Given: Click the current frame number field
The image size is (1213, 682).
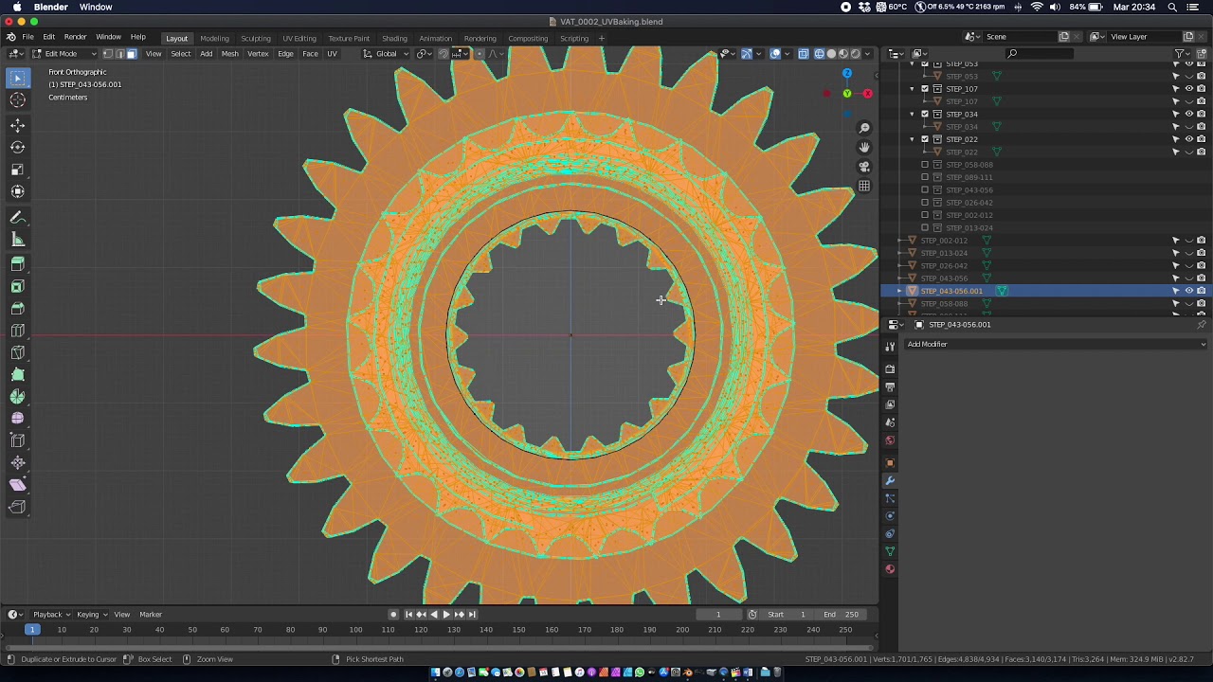Looking at the screenshot, I should pos(717,614).
